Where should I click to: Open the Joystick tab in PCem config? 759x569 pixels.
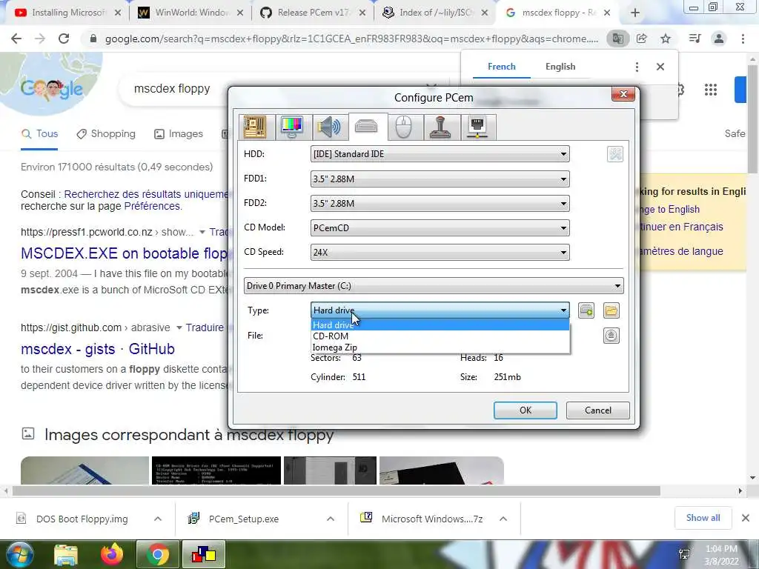(x=441, y=127)
